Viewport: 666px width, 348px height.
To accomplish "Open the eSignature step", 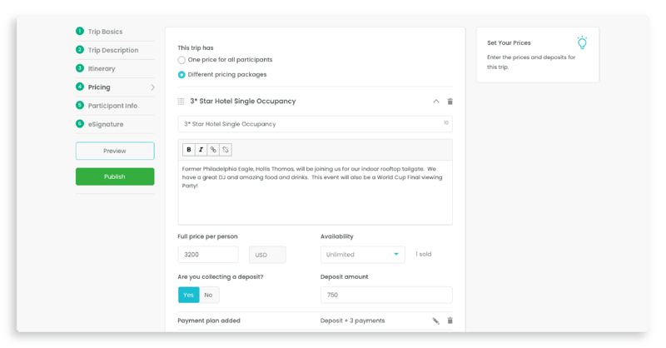I will [106, 124].
